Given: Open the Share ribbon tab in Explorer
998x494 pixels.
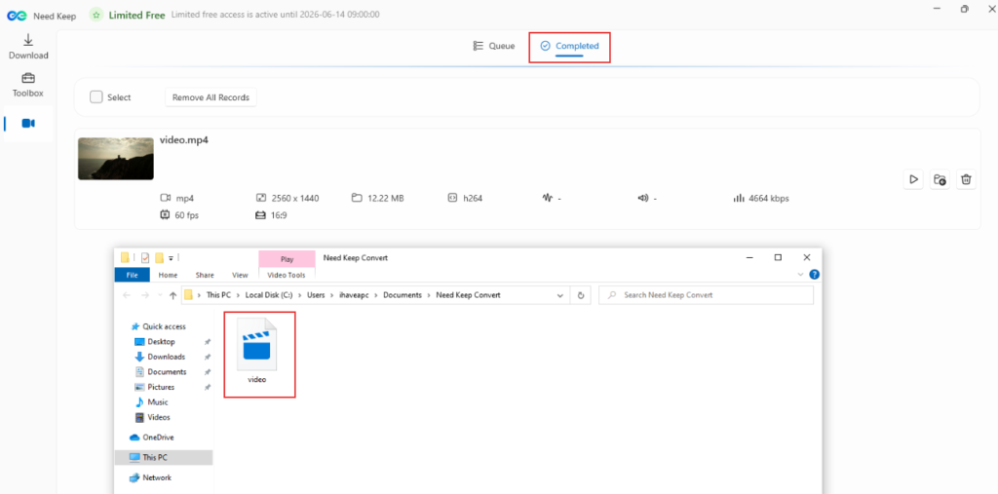Looking at the screenshot, I should pos(205,275).
